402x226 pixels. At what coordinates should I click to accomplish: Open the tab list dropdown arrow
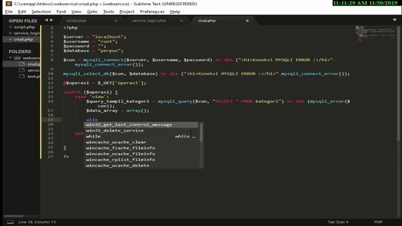[394, 20]
